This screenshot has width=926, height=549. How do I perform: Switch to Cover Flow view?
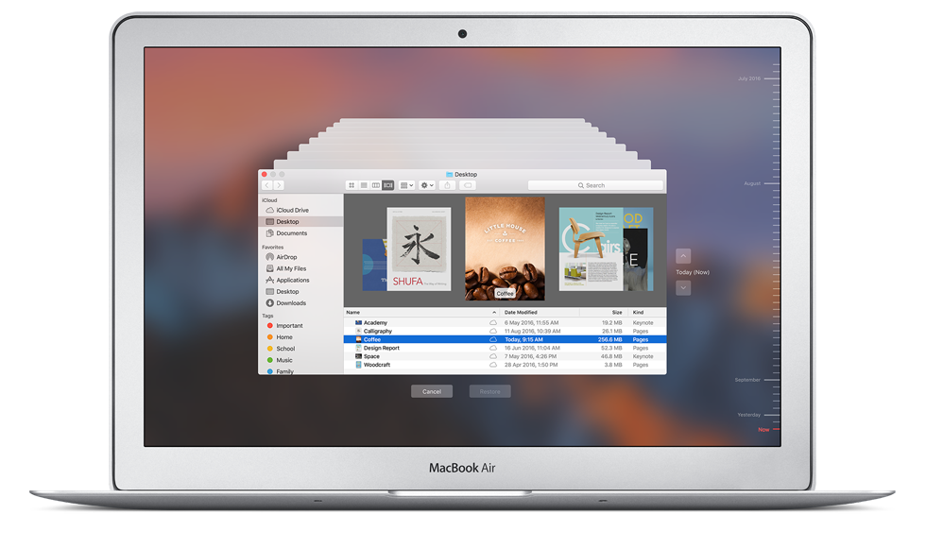(x=388, y=185)
